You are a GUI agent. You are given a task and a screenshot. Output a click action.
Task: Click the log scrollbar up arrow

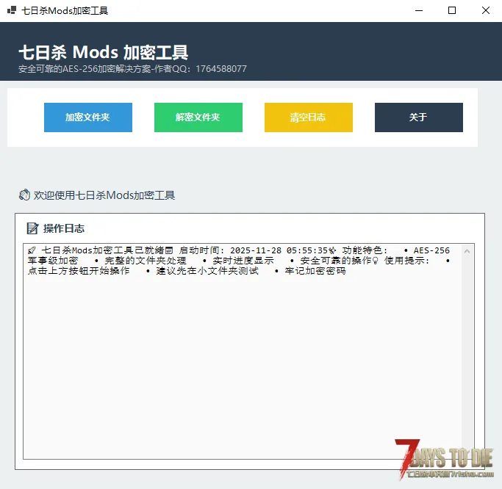pos(467,251)
